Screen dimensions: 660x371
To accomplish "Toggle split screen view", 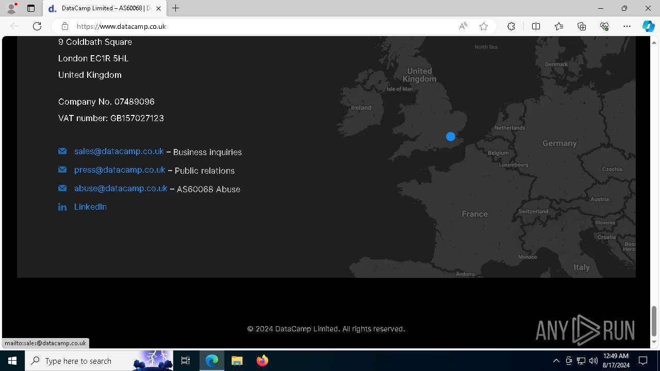I will coord(536,26).
